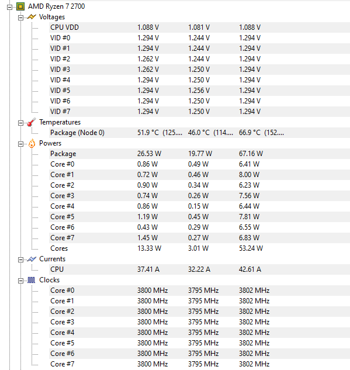Click the Powers flame icon
Image resolution: width=350 pixels, height=370 pixels.
point(32,143)
